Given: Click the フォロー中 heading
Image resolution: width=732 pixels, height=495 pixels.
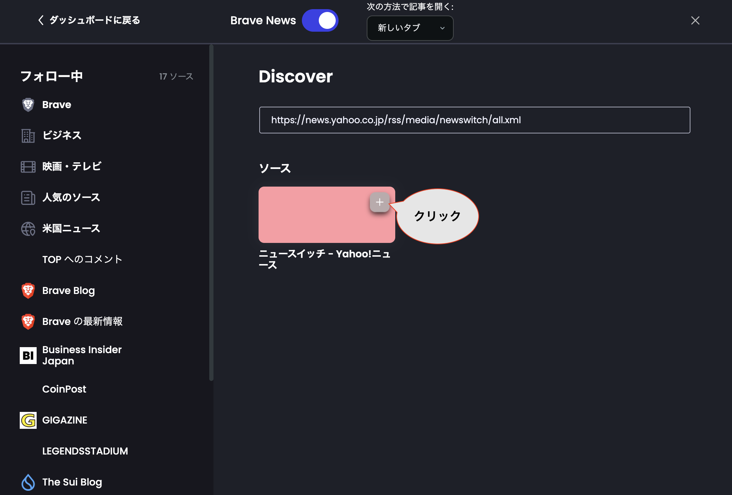Looking at the screenshot, I should pyautogui.click(x=51, y=76).
